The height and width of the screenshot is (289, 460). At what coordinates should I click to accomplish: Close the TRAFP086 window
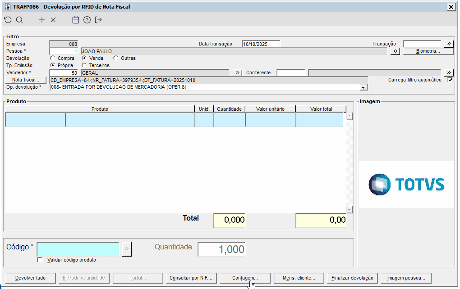451,7
